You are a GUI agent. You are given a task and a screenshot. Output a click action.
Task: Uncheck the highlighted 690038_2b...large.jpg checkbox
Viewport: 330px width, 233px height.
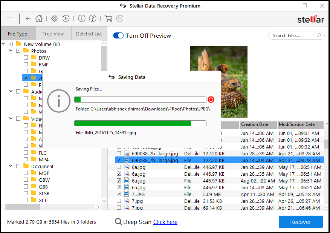pyautogui.click(x=119, y=160)
